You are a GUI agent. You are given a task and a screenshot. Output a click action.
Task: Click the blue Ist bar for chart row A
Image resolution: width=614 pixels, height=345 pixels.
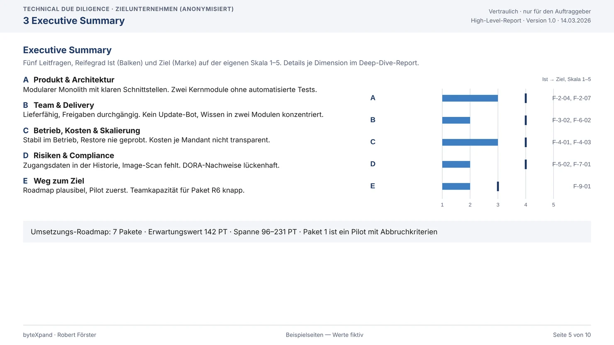(470, 98)
